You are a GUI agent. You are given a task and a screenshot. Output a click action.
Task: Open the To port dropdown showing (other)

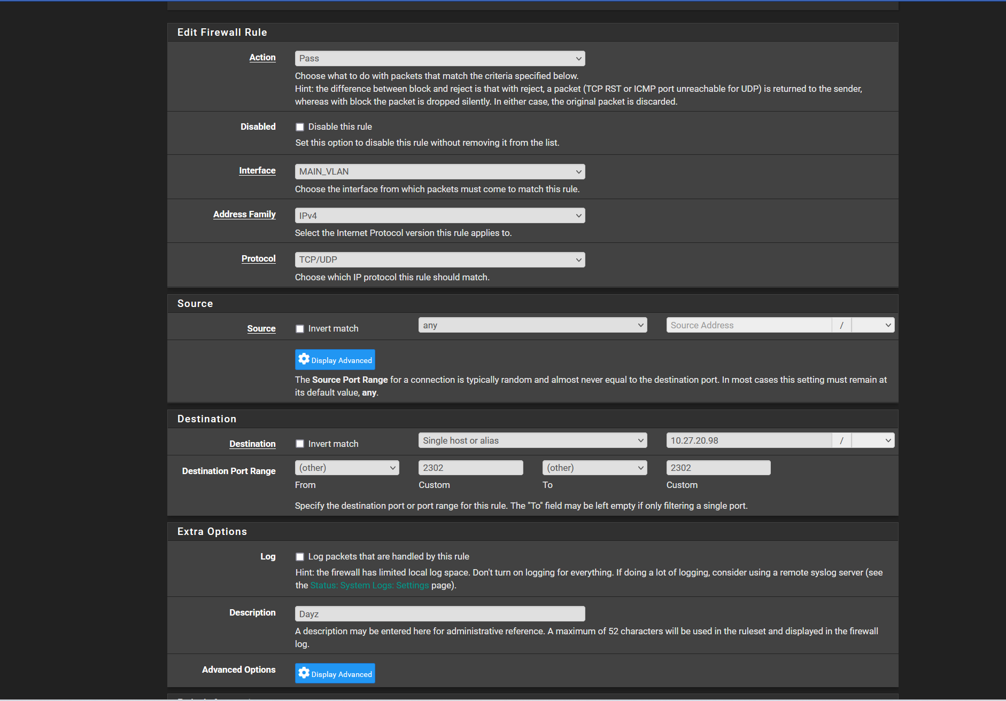[595, 468]
